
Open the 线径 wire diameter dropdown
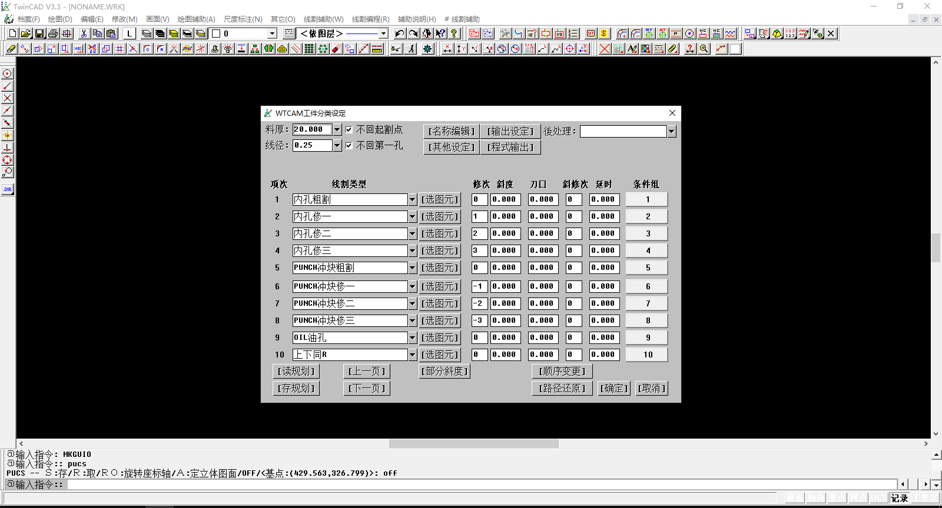pos(337,145)
